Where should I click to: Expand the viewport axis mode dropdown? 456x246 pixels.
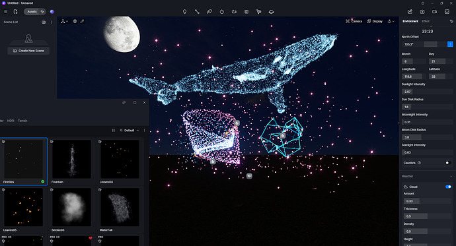pos(64,21)
